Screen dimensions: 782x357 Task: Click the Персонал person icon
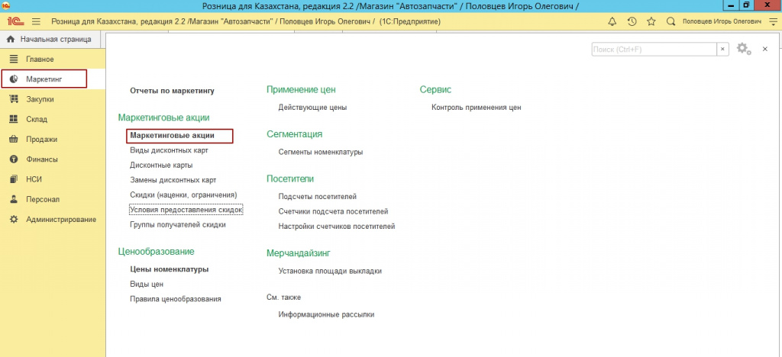pos(14,199)
